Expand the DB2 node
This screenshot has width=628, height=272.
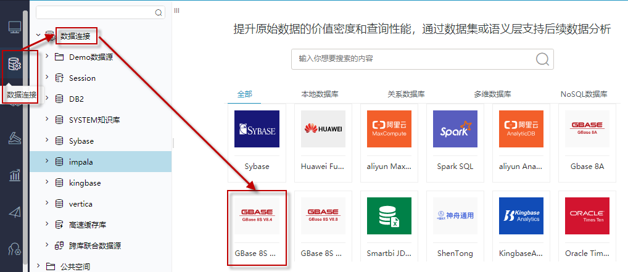(x=47, y=97)
